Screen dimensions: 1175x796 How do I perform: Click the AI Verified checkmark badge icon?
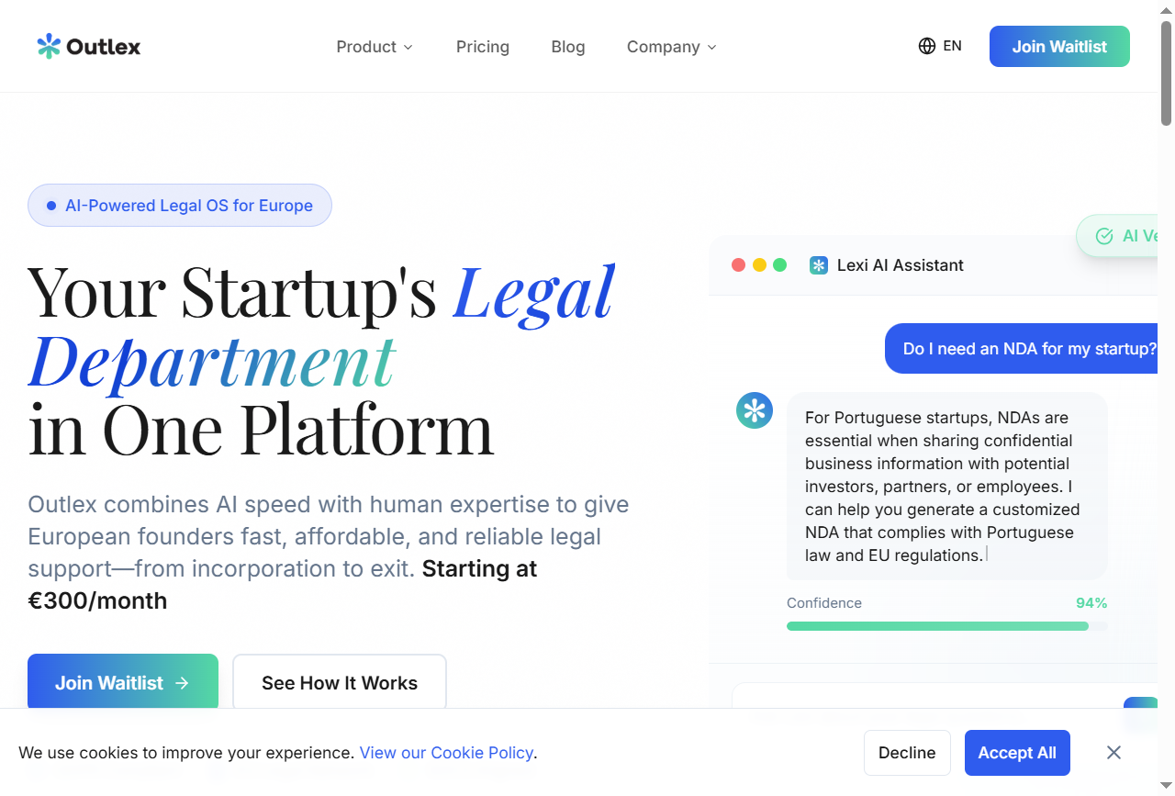1104,236
